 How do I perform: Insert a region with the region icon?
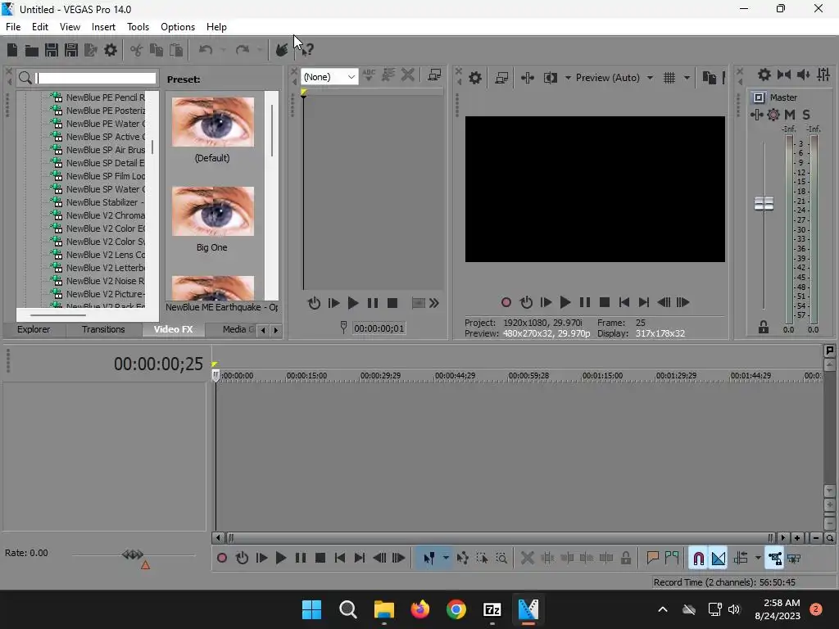[672, 559]
